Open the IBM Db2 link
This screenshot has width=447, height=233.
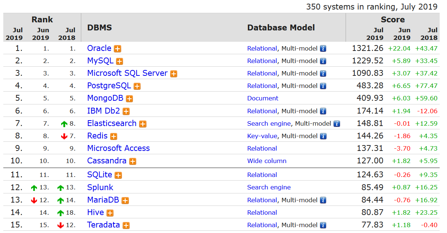click(x=104, y=111)
